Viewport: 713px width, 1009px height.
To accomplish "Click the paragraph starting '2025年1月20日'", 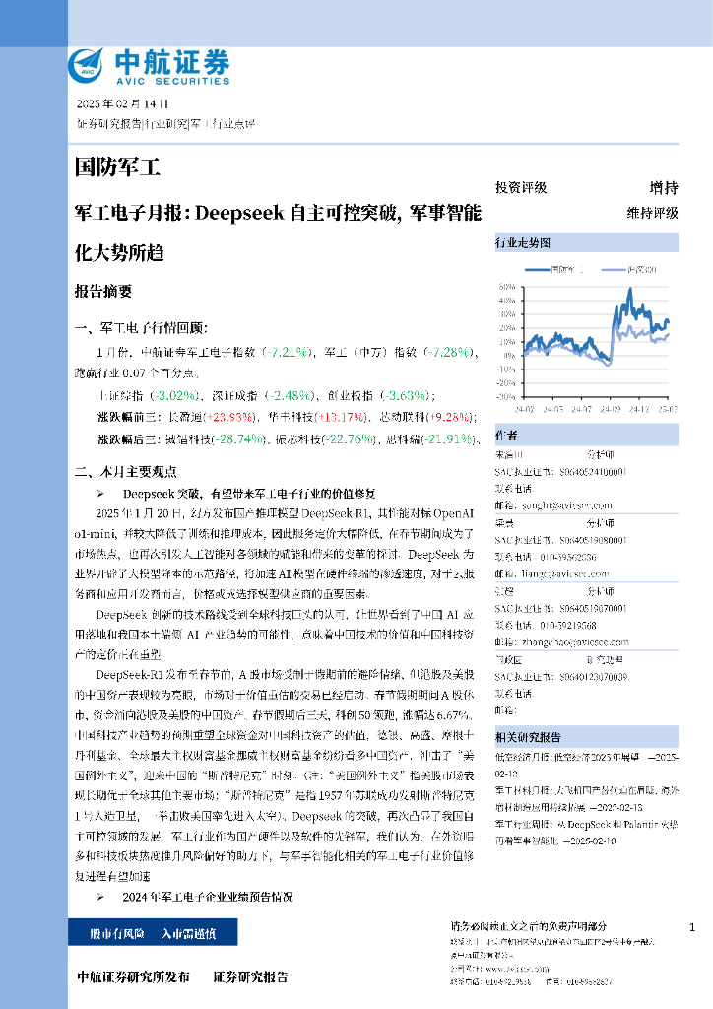I will pos(274,554).
